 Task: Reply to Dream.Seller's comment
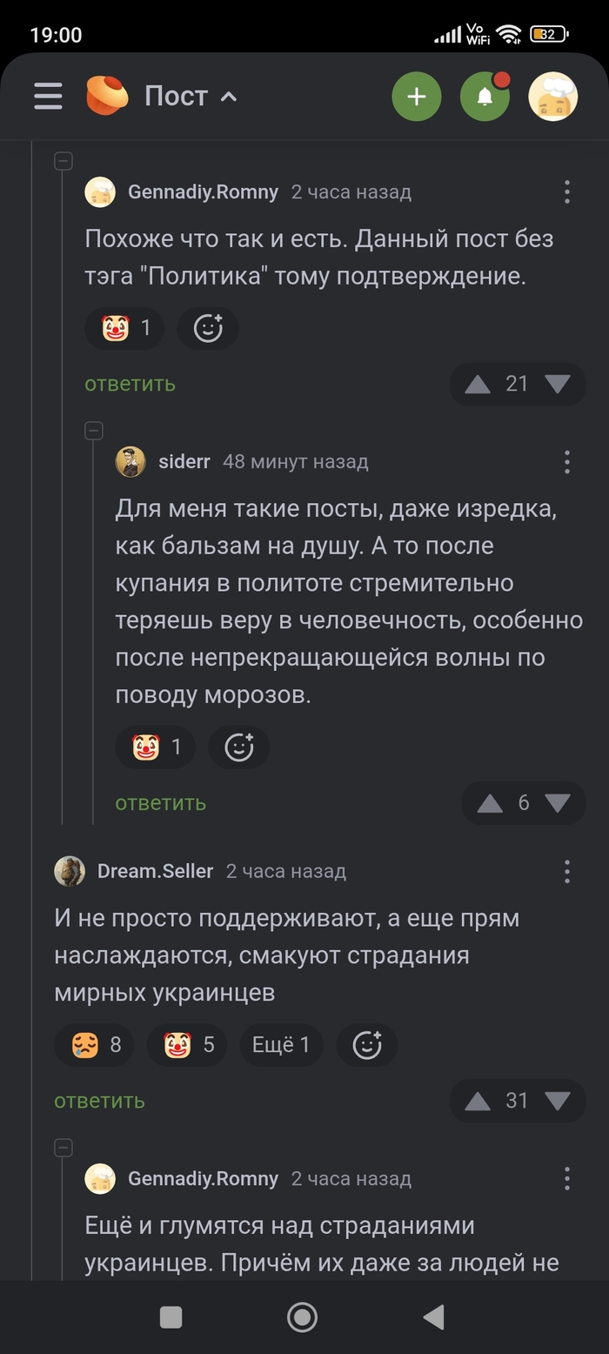(99, 1101)
